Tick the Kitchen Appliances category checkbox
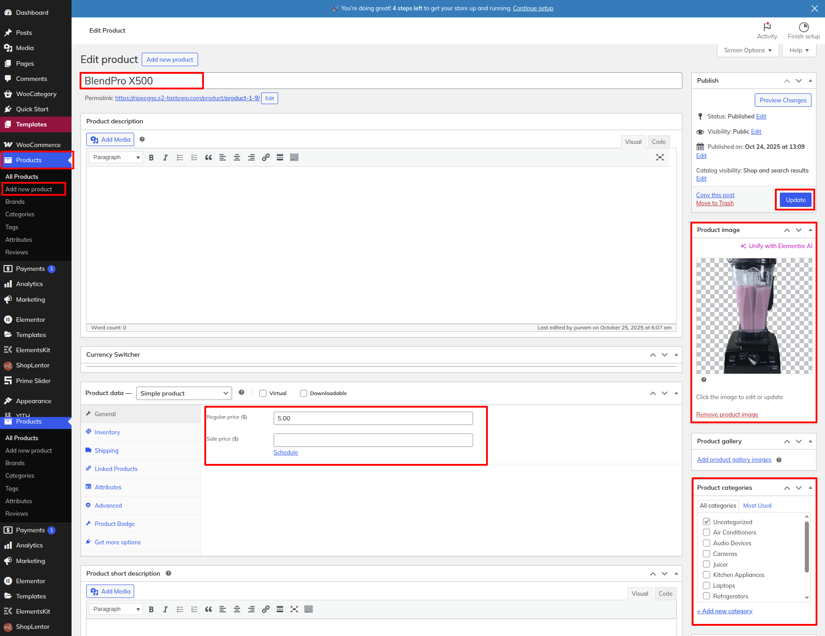Viewport: 825px width, 636px height. [707, 575]
